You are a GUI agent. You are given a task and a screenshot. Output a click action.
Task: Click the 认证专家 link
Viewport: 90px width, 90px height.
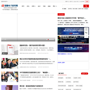coord(82,1)
